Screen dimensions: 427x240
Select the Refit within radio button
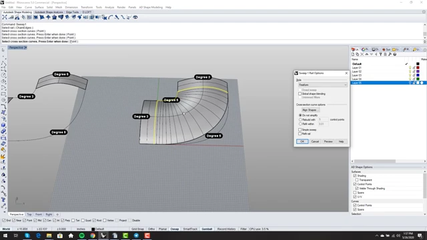(x=300, y=124)
